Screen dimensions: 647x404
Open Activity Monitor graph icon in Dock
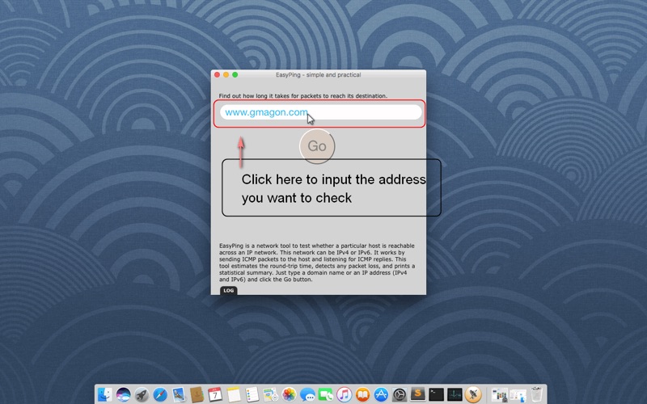pyautogui.click(x=455, y=394)
